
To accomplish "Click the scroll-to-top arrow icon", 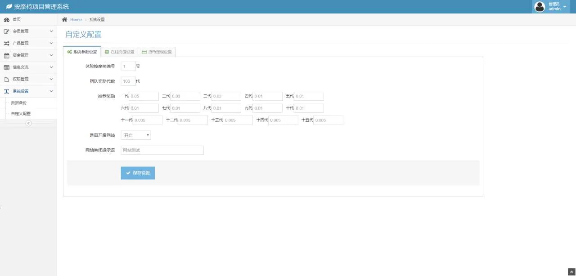I will tap(571, 272).
